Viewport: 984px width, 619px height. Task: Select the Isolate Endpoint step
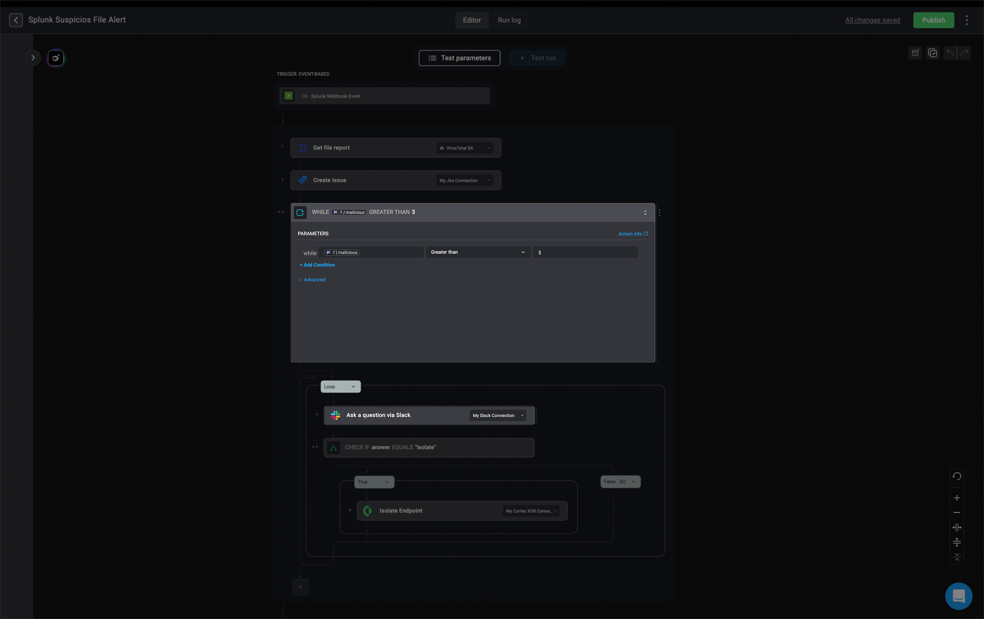point(462,511)
